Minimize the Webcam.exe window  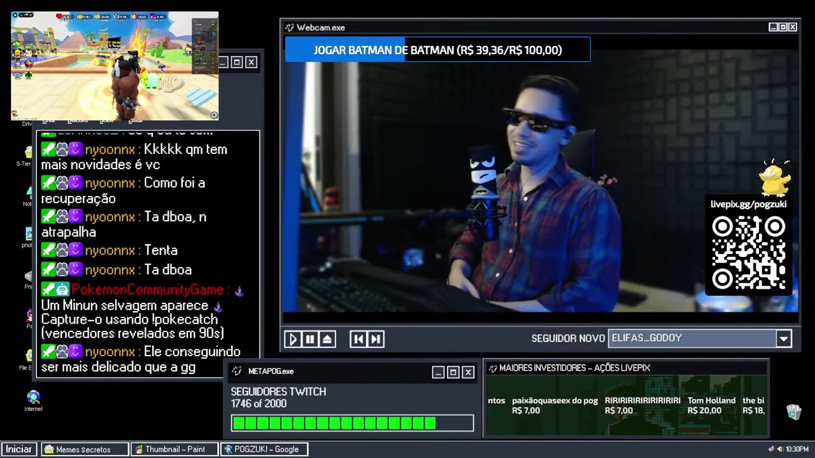(x=773, y=27)
